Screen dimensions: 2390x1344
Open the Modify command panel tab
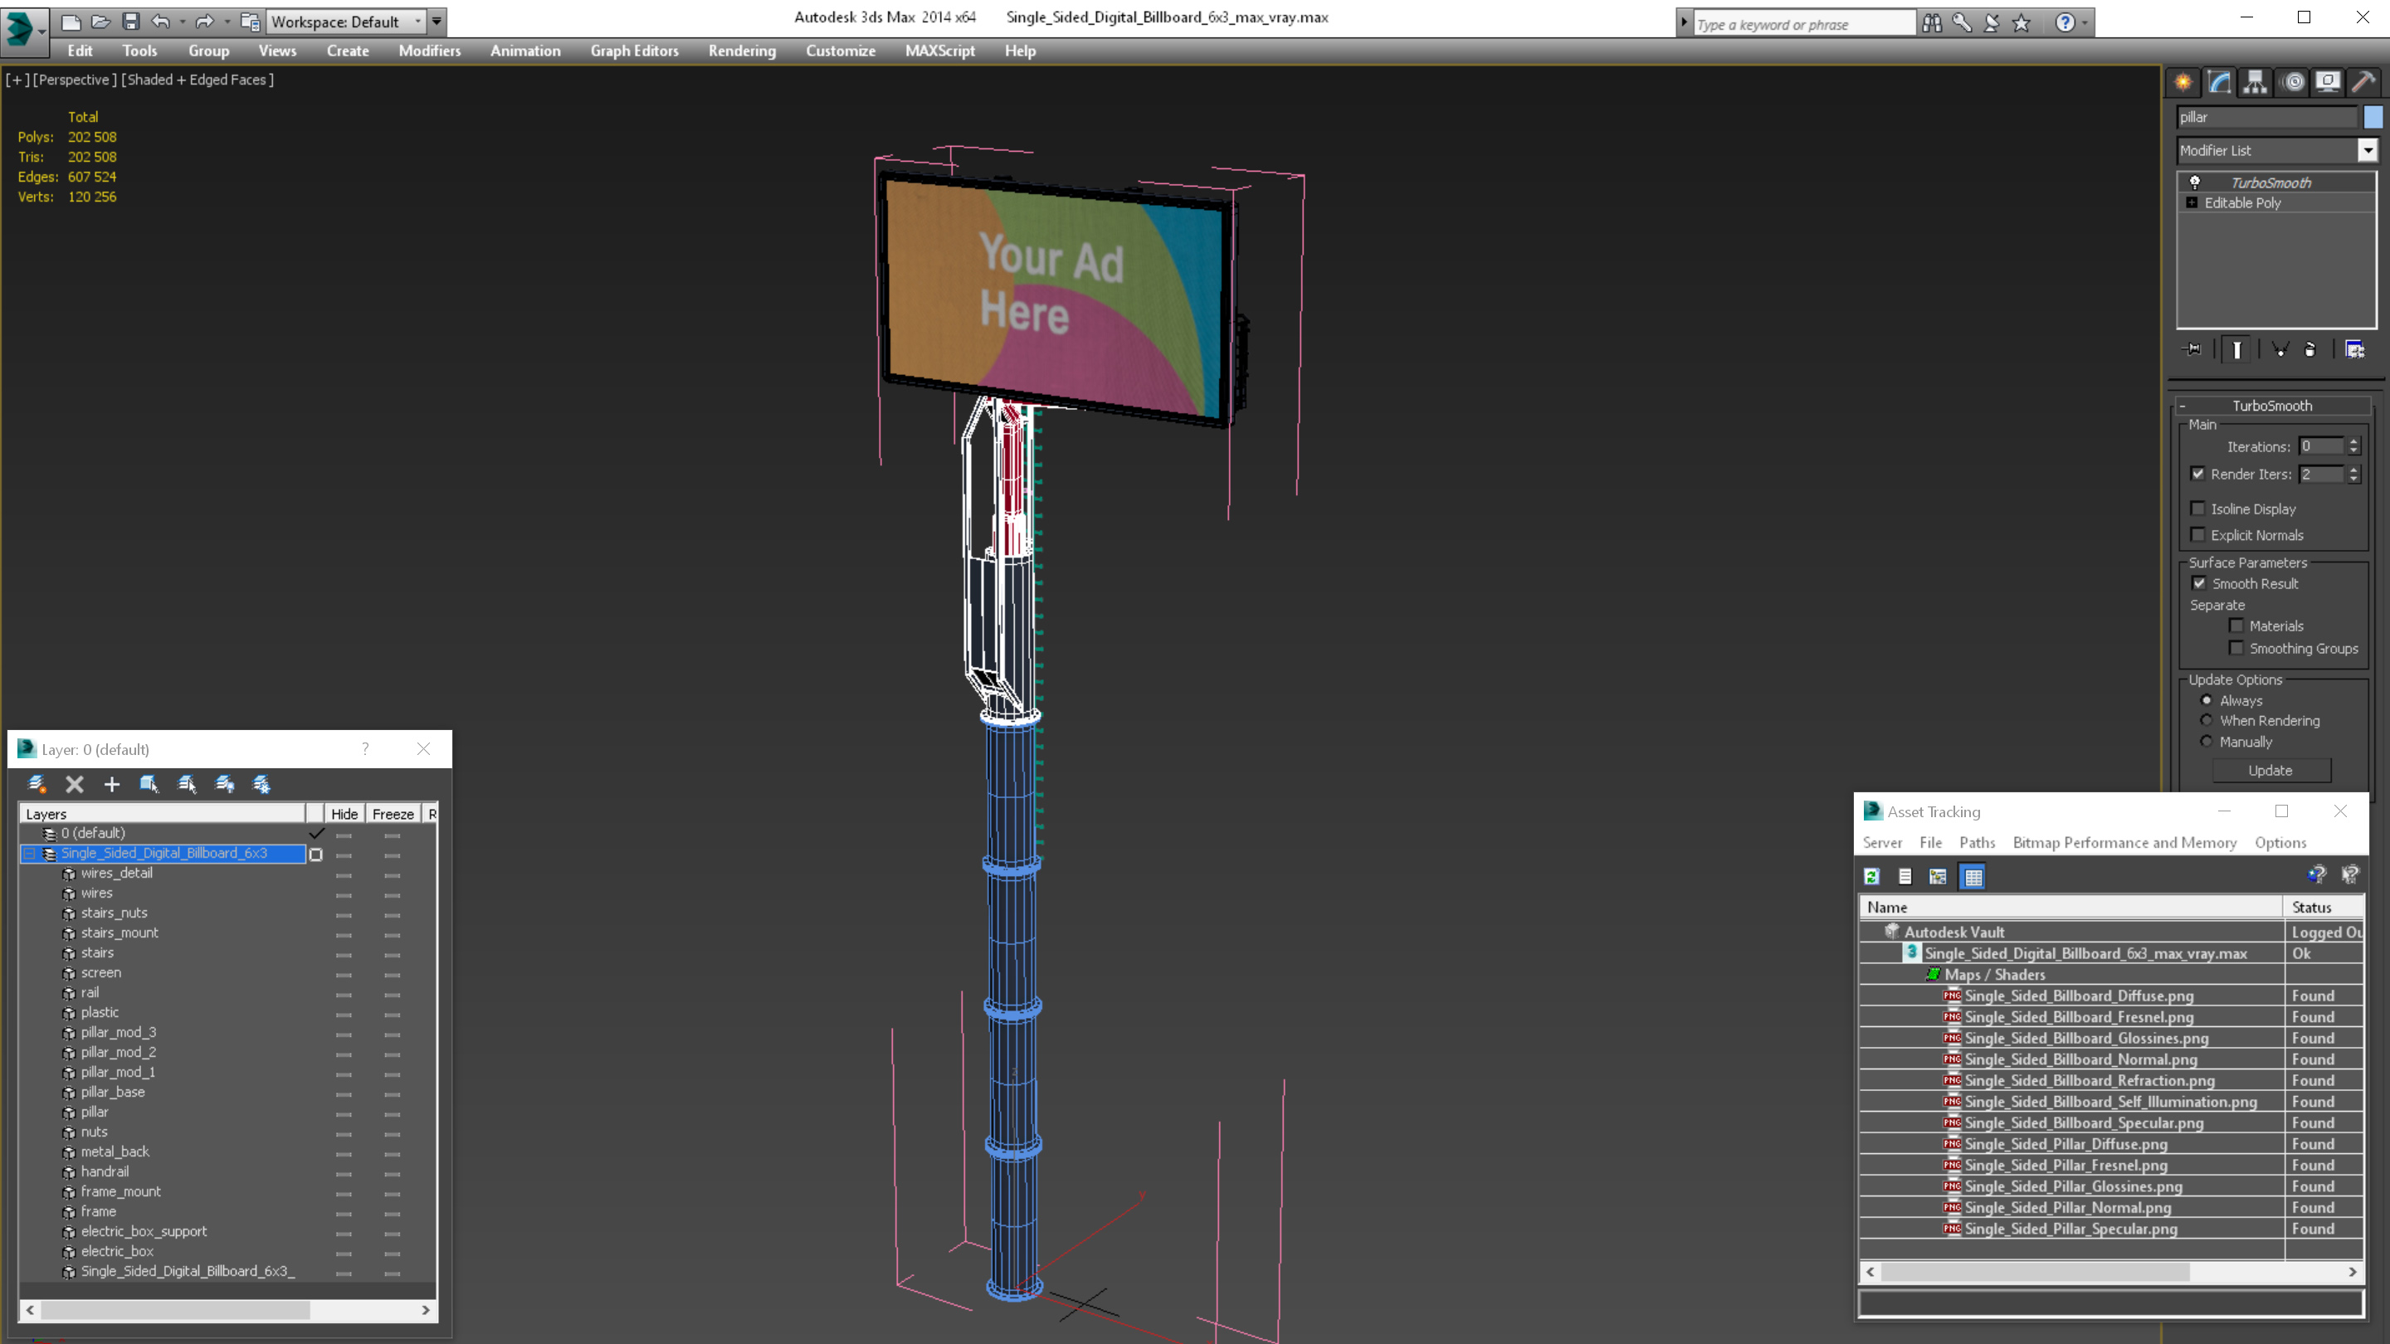(x=2219, y=83)
